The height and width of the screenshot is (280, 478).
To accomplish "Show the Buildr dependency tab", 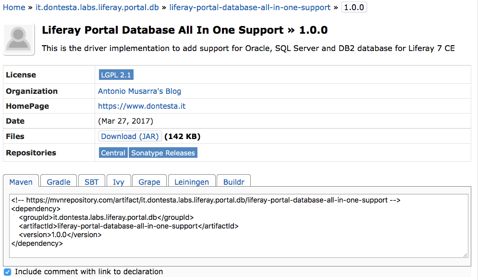I will 234,182.
